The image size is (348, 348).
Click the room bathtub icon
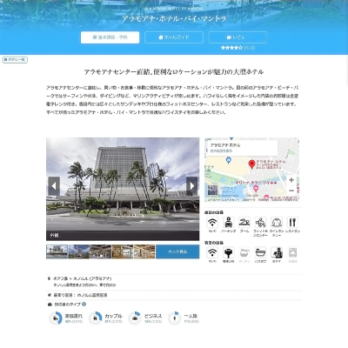click(x=260, y=252)
